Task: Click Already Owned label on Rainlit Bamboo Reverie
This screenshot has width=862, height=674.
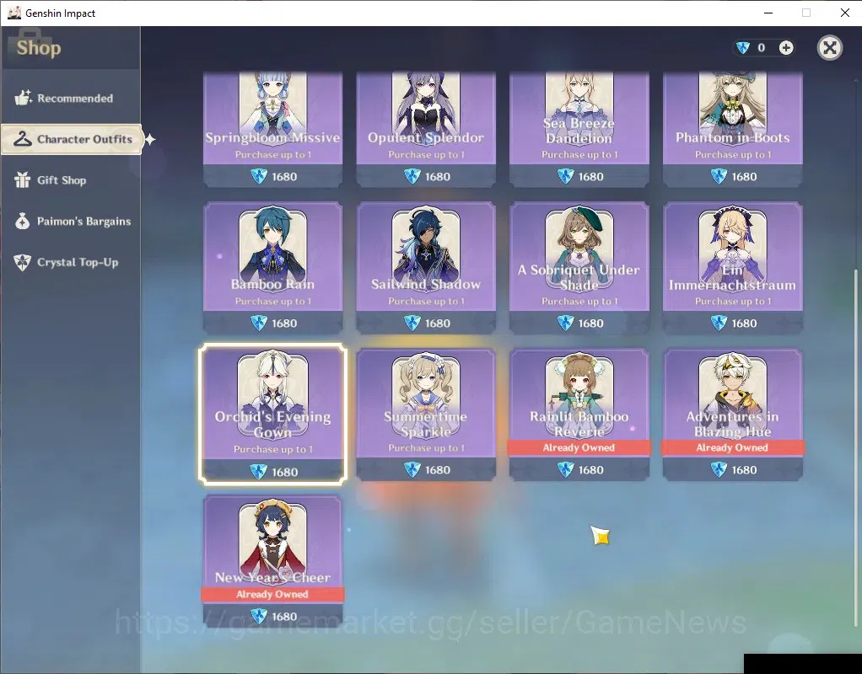Action: coord(579,447)
